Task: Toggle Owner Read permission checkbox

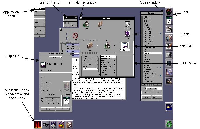Action: pyautogui.click(x=48, y=98)
